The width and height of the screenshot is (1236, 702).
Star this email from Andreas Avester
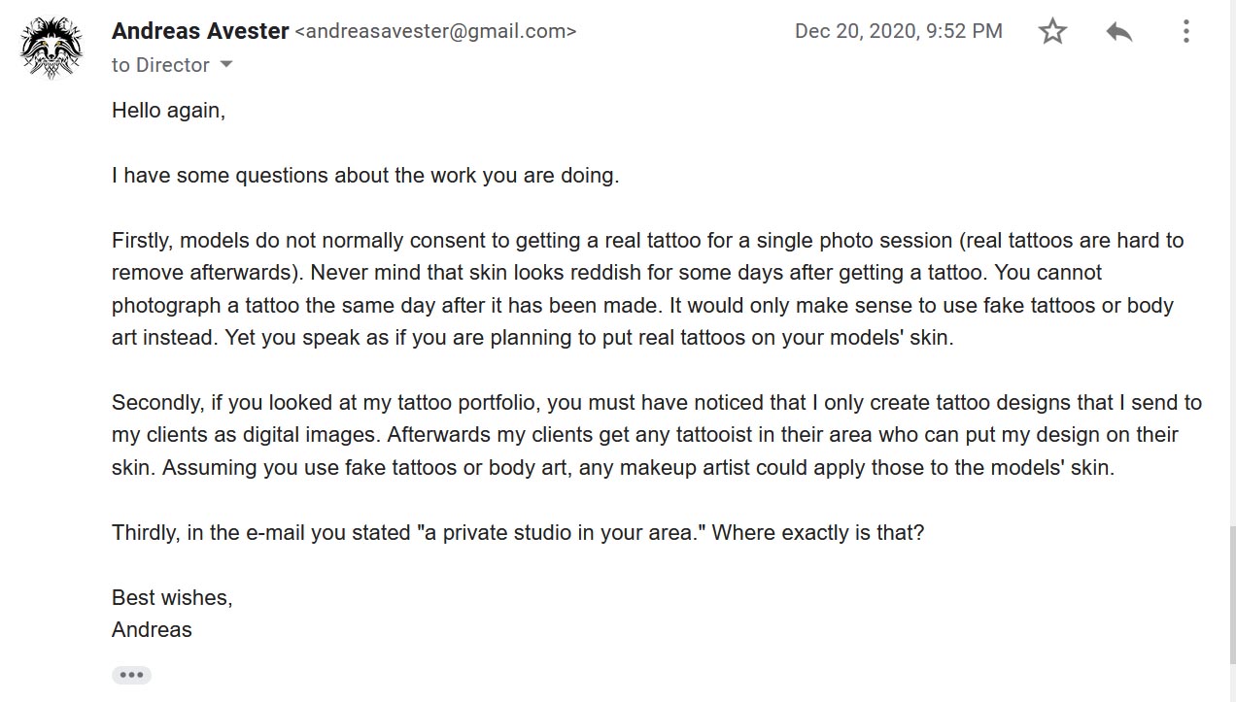(1052, 31)
